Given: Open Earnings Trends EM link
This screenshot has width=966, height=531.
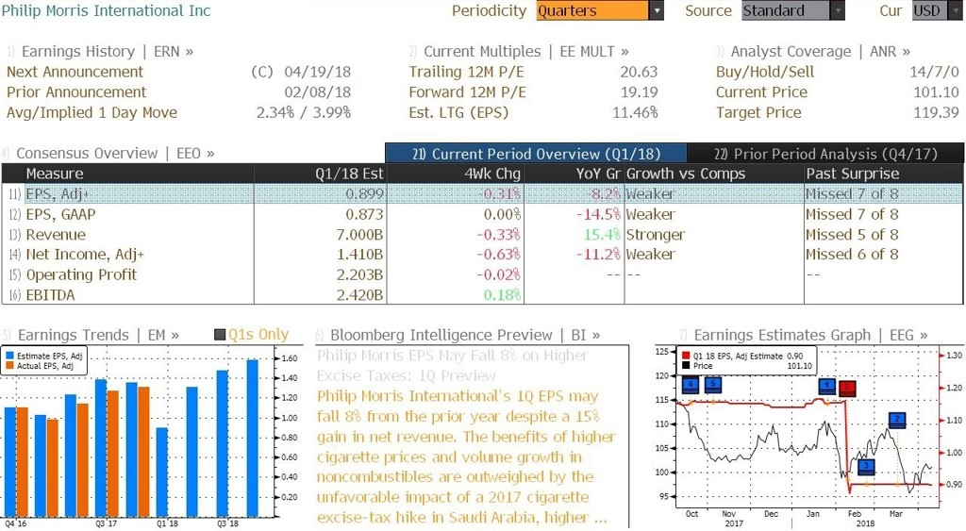Looking at the screenshot, I should point(98,335).
